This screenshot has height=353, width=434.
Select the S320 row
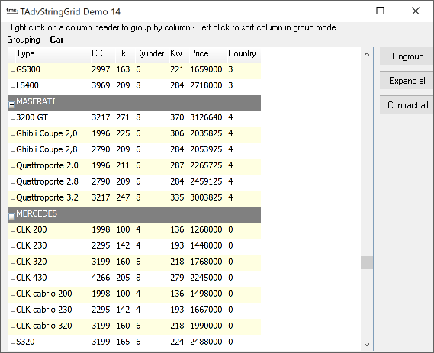[x=134, y=342]
